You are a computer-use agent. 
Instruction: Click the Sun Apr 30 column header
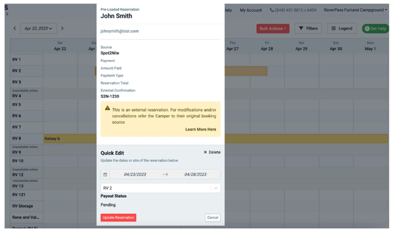click(336, 46)
